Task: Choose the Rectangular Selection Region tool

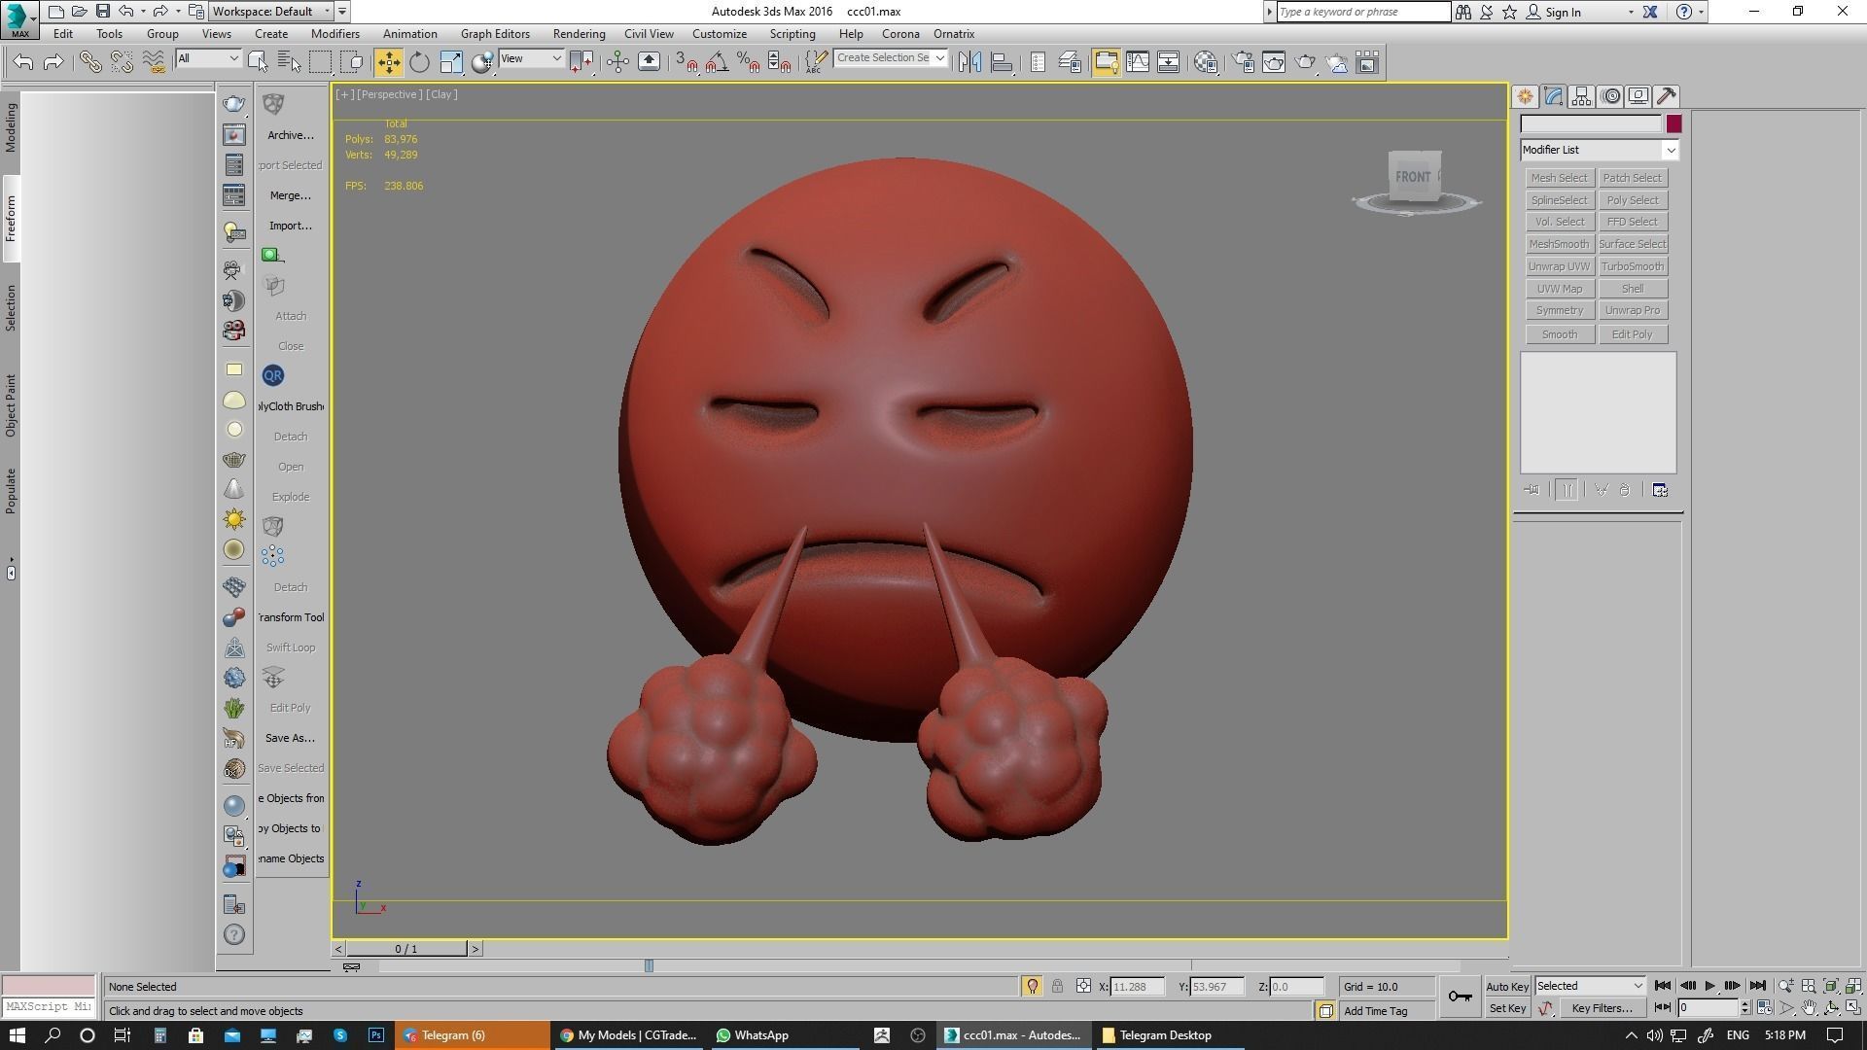Action: (x=320, y=62)
